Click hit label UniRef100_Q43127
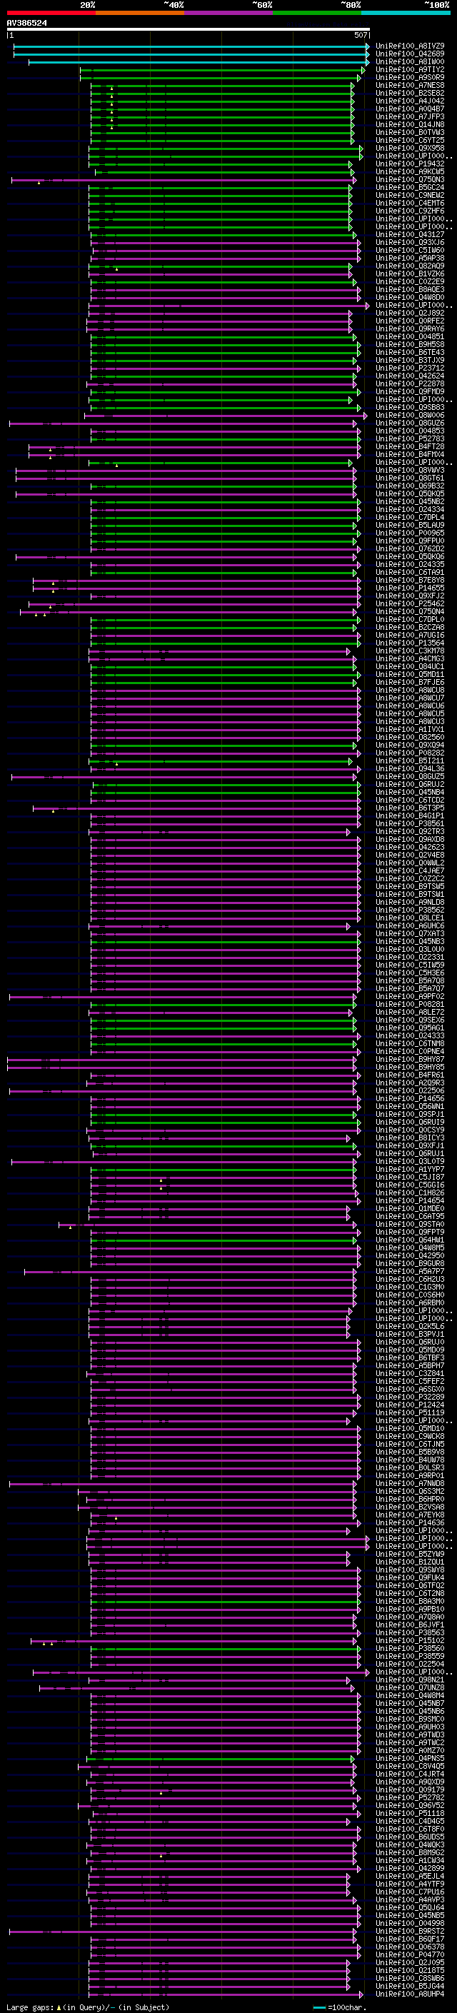This screenshot has width=457, height=2013. 410,234
